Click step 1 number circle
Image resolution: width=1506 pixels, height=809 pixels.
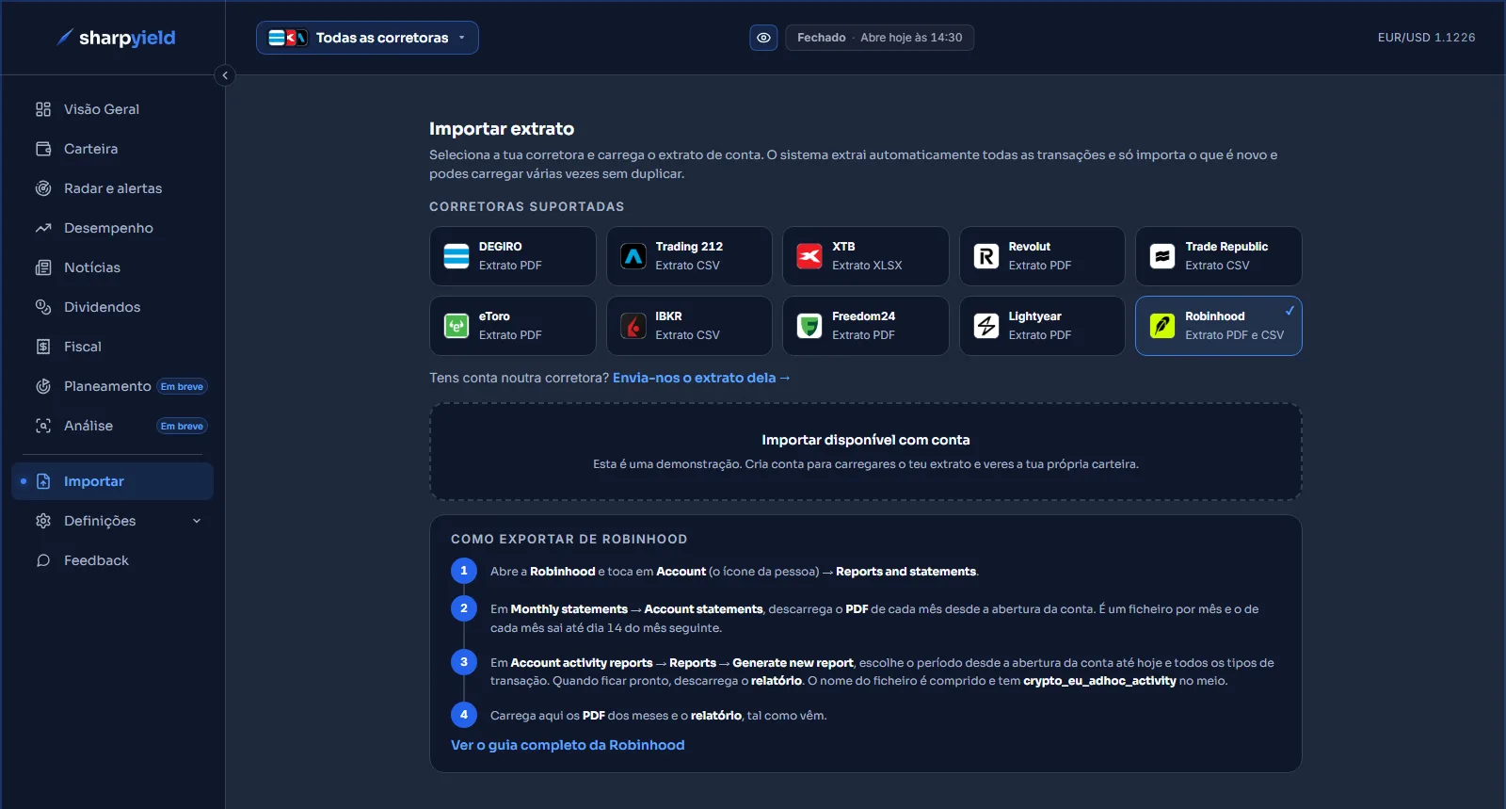tap(464, 571)
